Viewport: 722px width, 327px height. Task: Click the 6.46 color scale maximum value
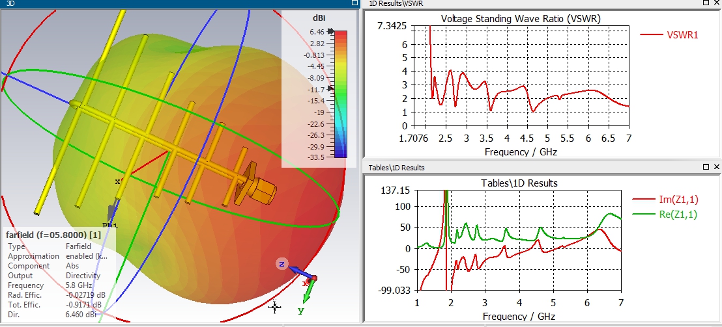tap(317, 32)
